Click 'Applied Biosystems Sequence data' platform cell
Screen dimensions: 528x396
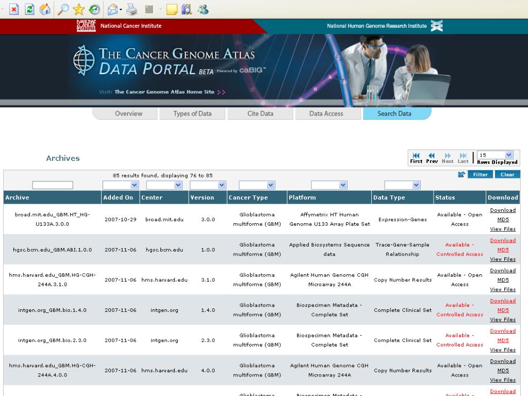pyautogui.click(x=329, y=250)
